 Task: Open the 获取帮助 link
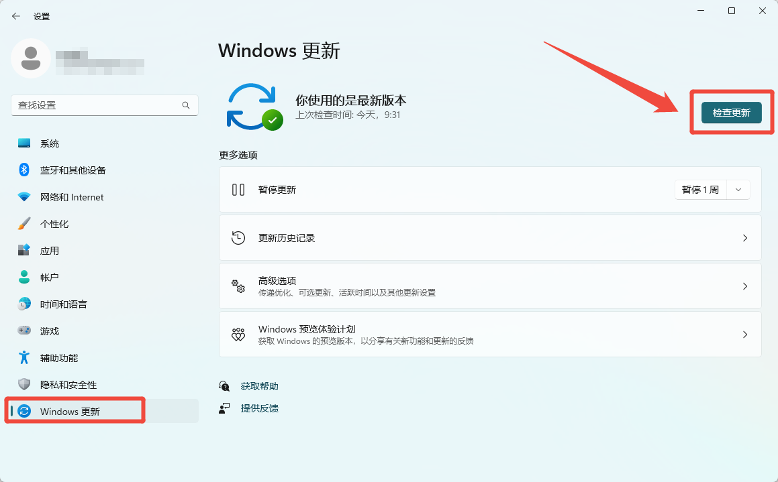click(260, 386)
